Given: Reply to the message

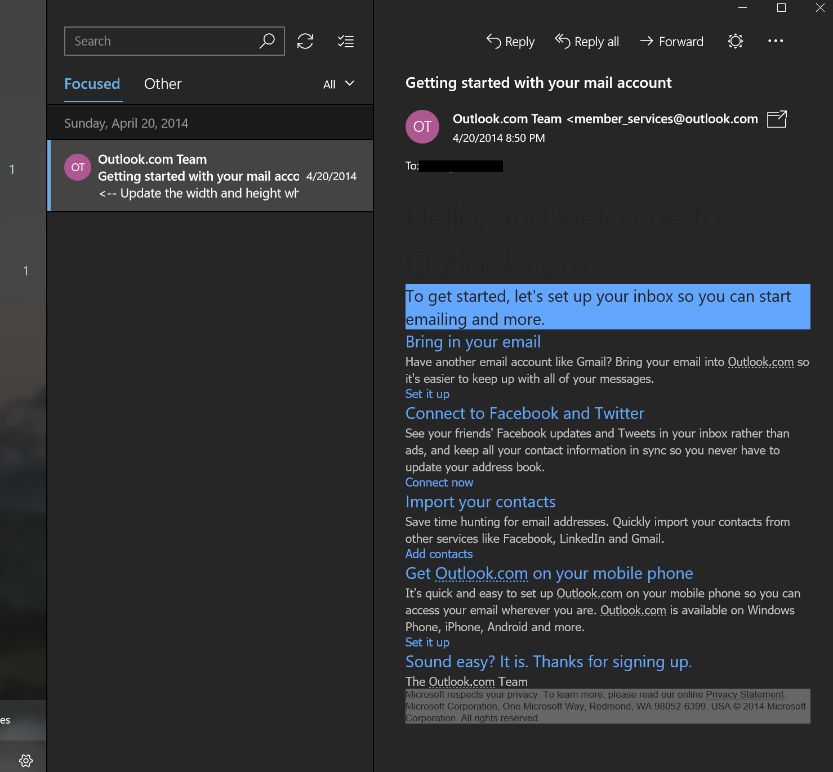Looking at the screenshot, I should coord(510,42).
